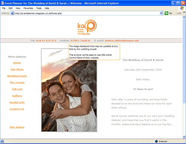186x144 pixels.
Task: Click the Windows flag logo icon
Action: (x=182, y=8)
